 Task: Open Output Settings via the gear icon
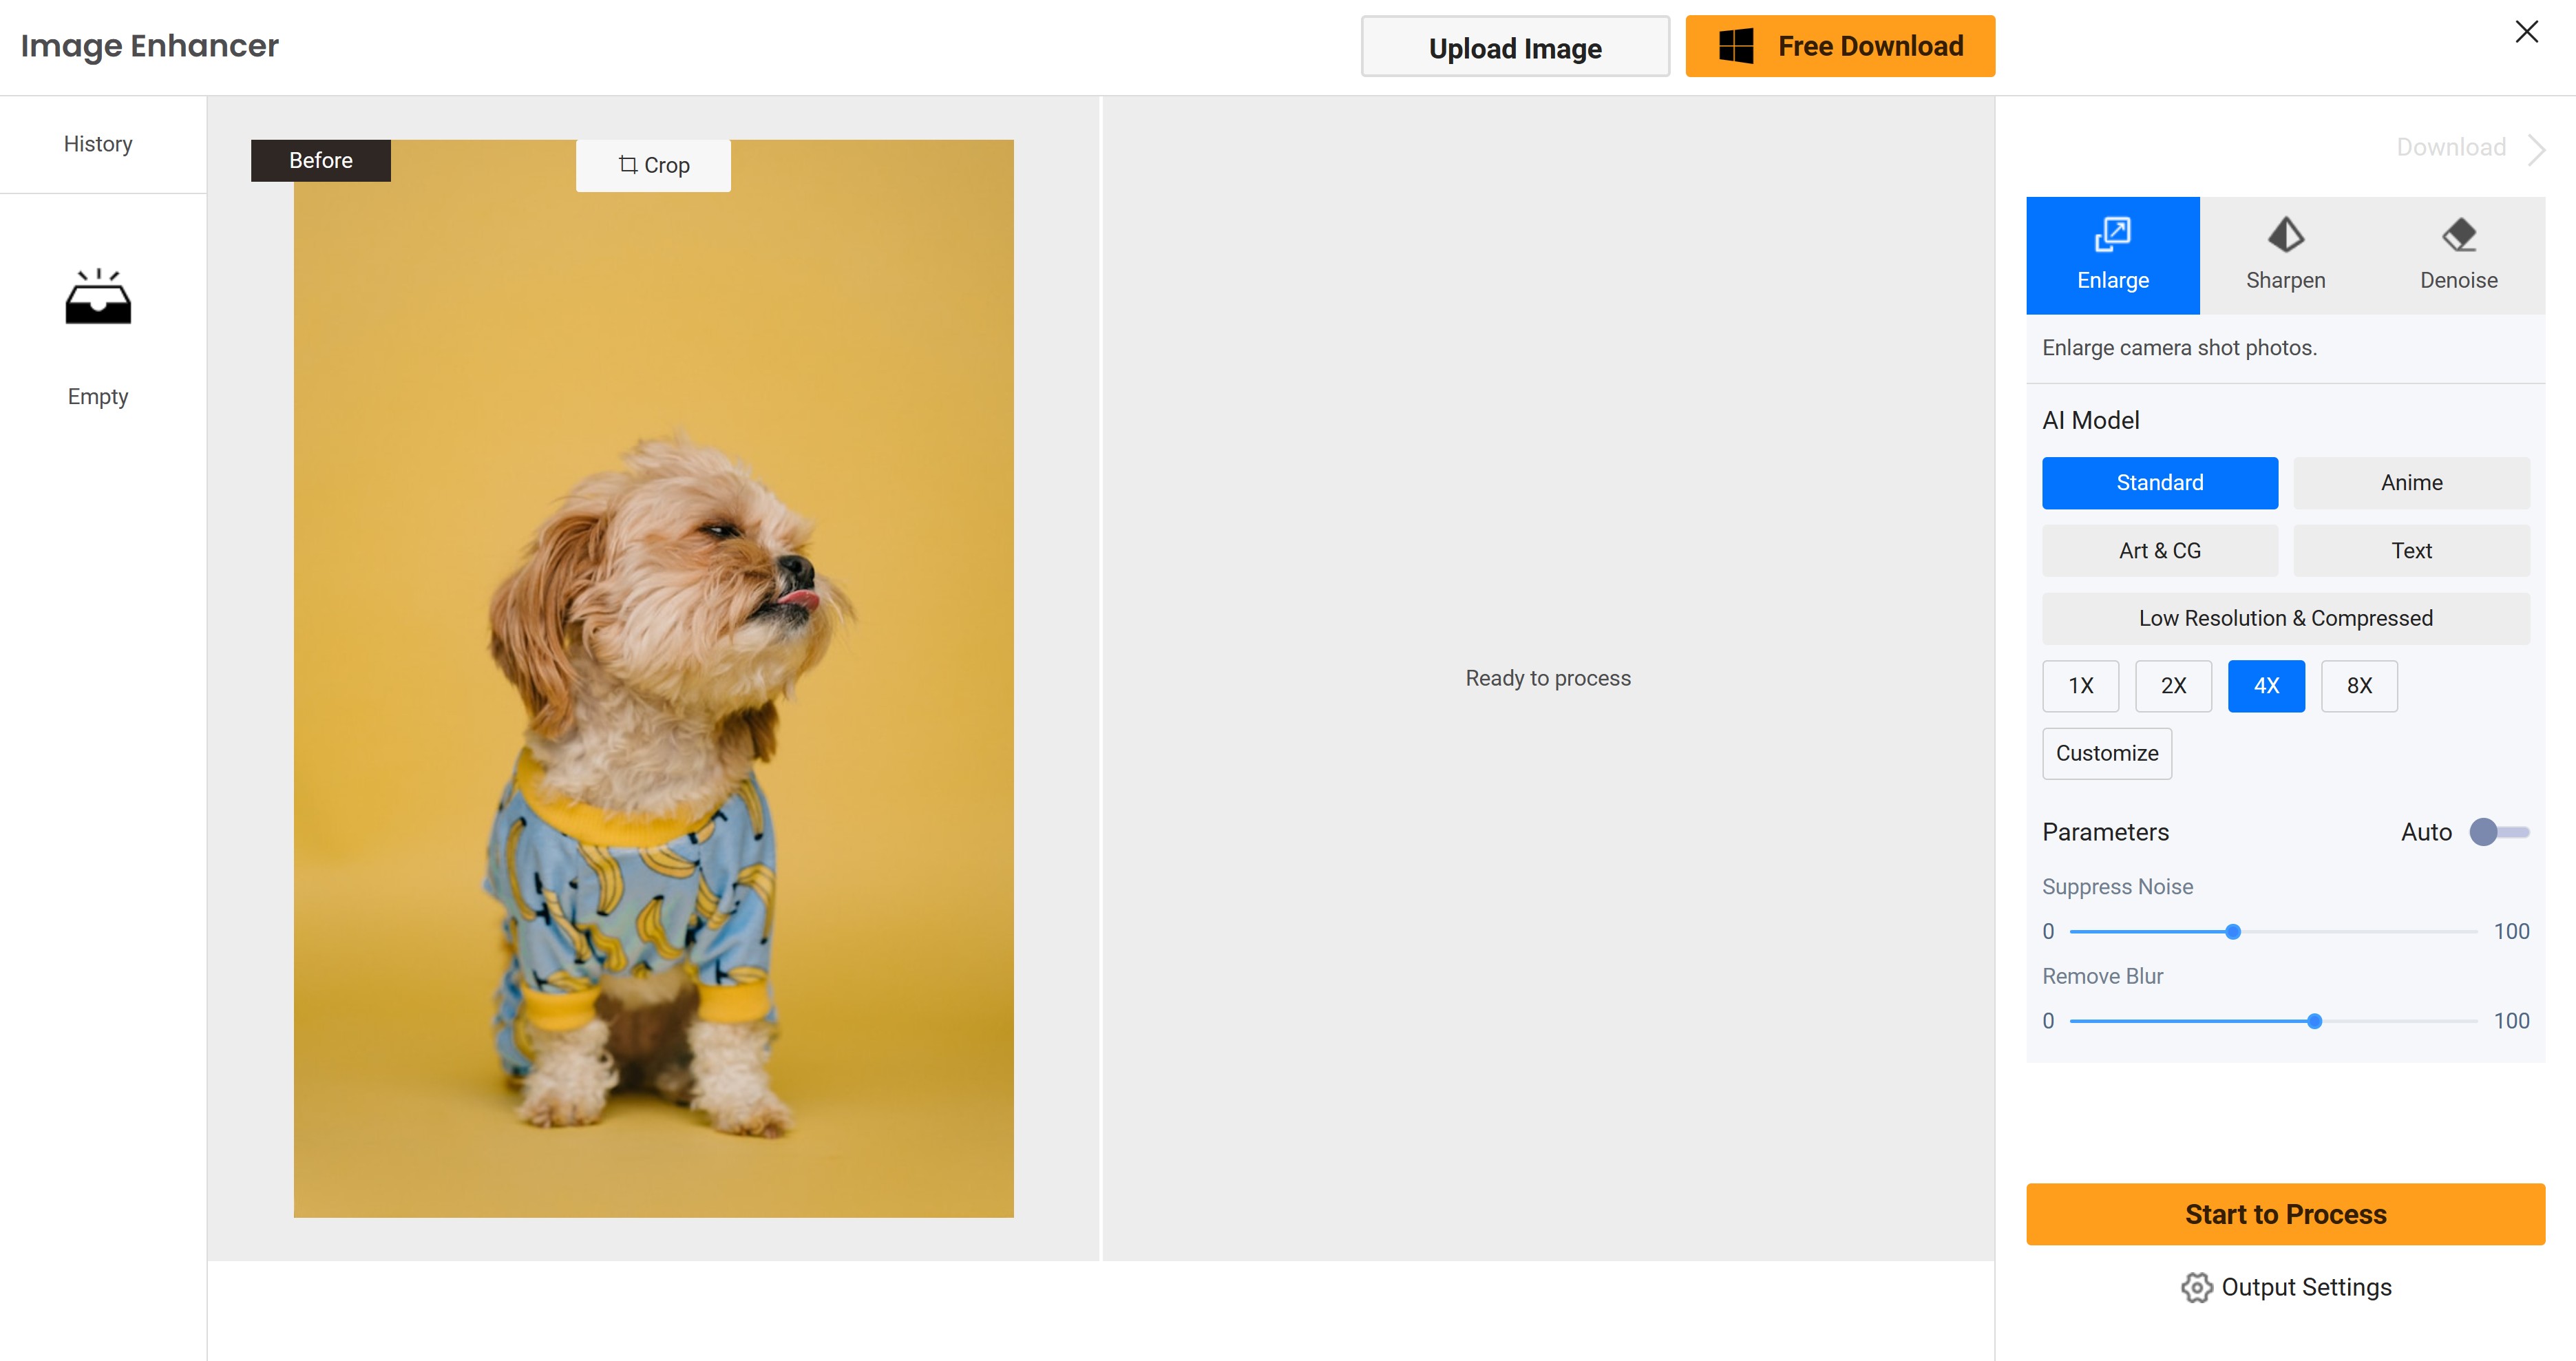(x=2196, y=1288)
